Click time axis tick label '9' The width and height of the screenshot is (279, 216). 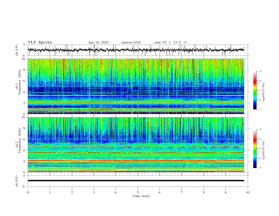(x=225, y=192)
